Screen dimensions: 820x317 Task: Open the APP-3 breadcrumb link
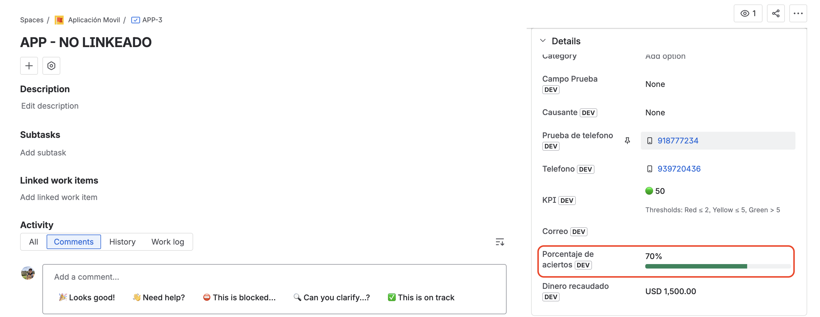tap(152, 20)
